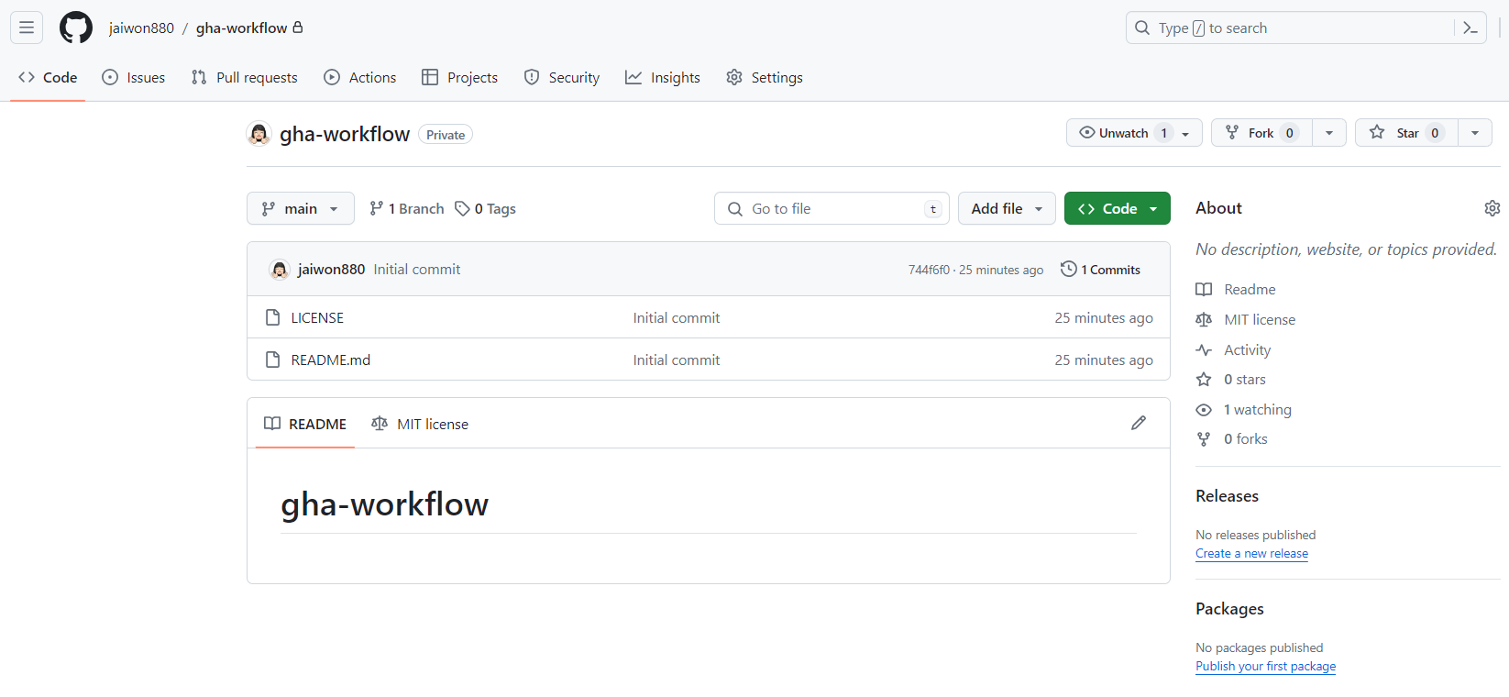Open commit hash 744f6f0

929,270
